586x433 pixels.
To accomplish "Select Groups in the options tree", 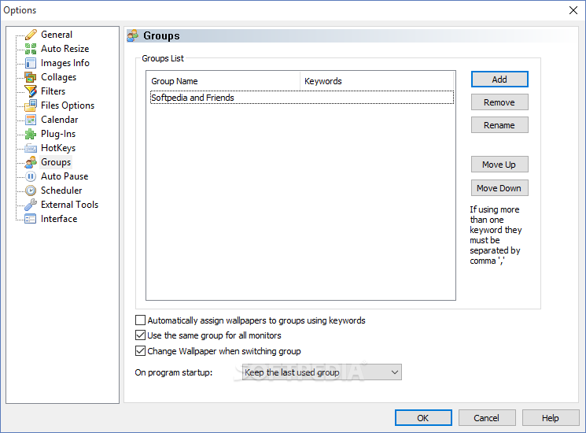I will coord(56,162).
